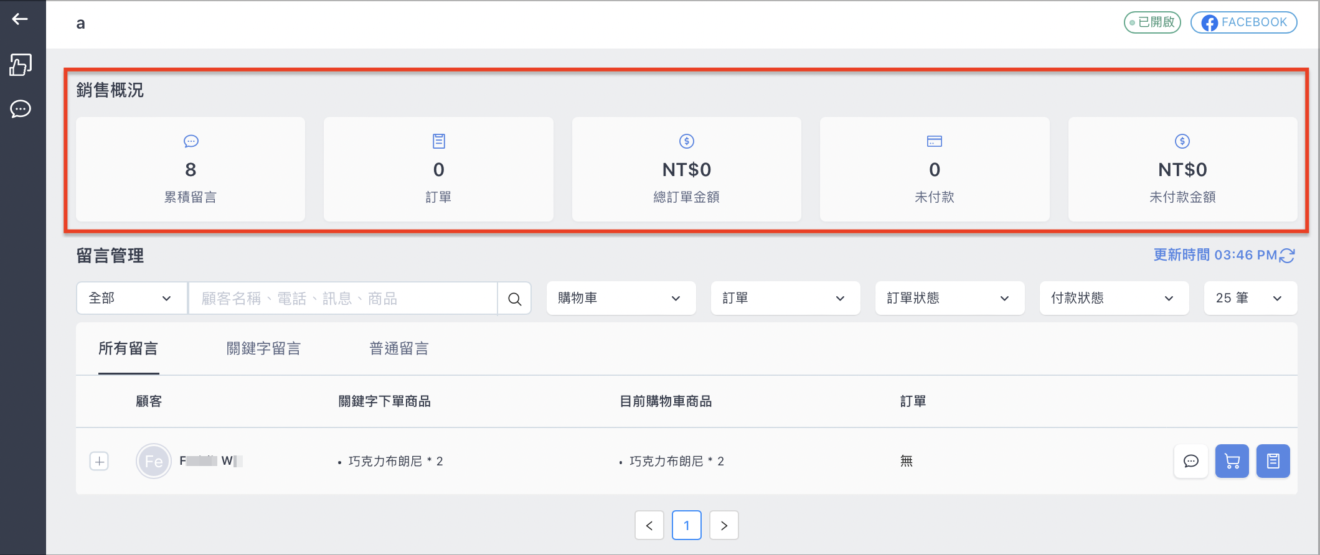Click the dollar icon above 總訂單金額
This screenshot has height=555, width=1320.
(x=687, y=141)
